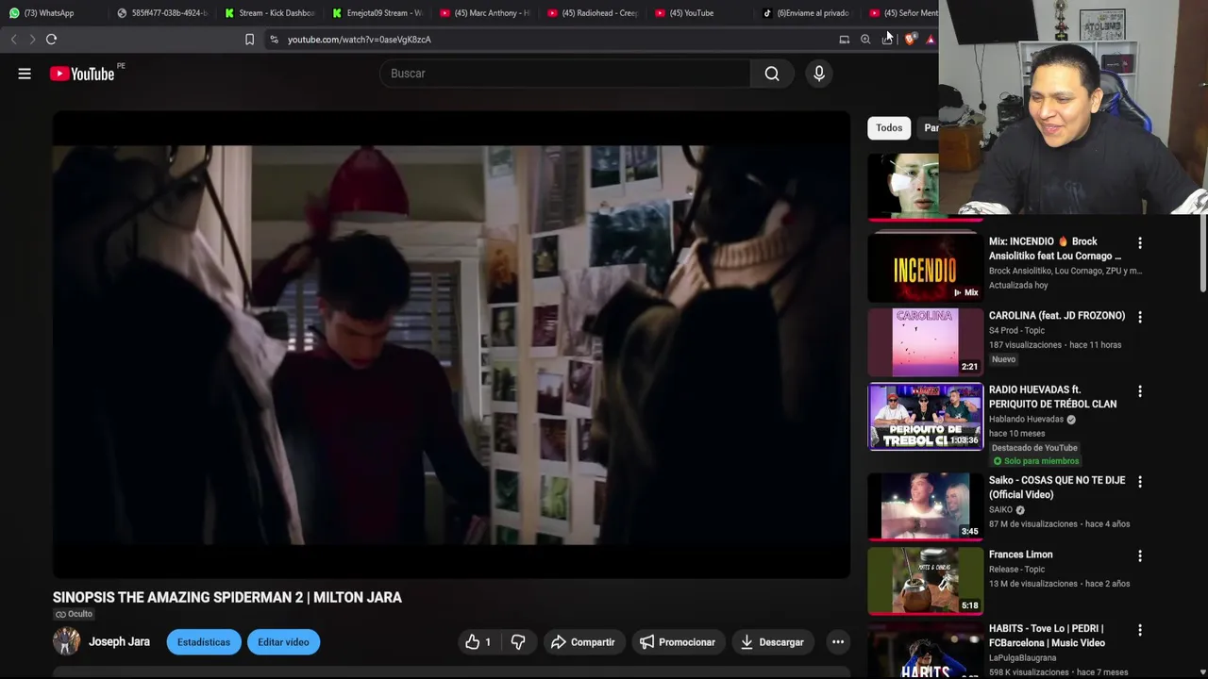
Task: Activate voice search microphone
Action: 819,74
